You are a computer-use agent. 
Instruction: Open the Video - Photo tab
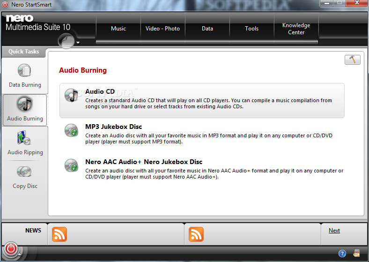tap(162, 29)
